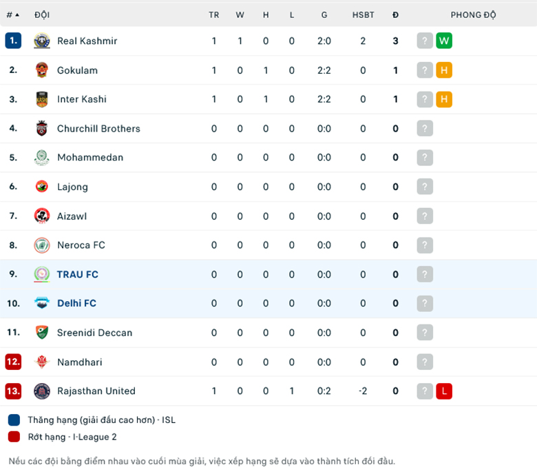Click Rajasthan United's red L form badge
This screenshot has height=476, width=537.
pyautogui.click(x=444, y=391)
